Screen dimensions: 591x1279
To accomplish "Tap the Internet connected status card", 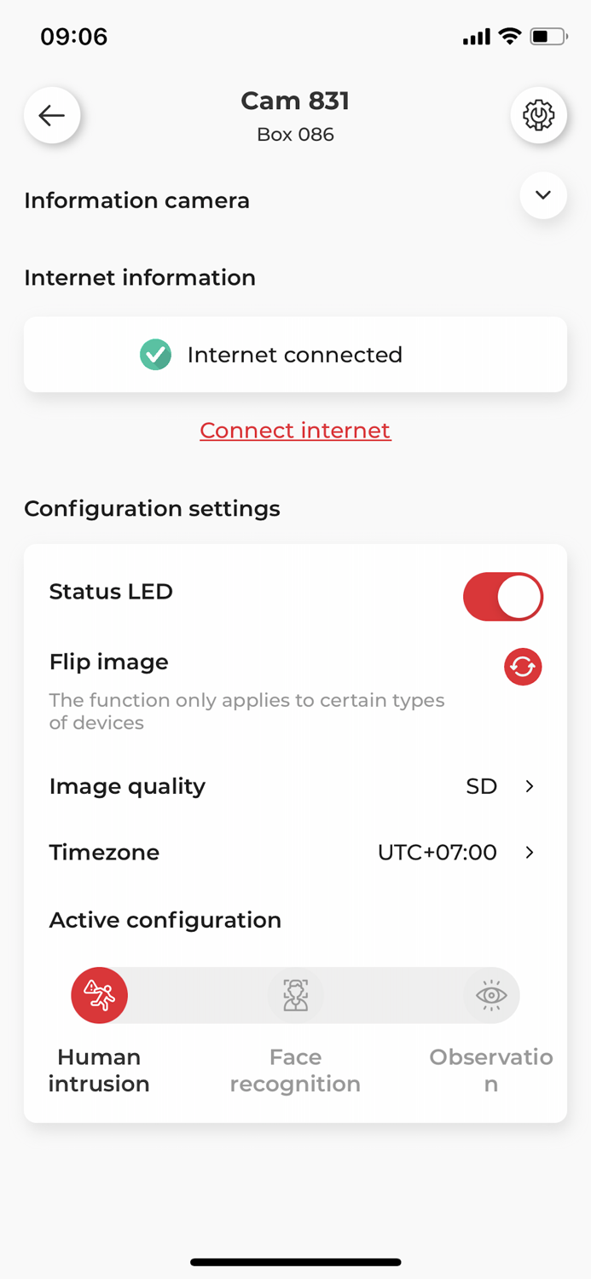I will coord(295,355).
